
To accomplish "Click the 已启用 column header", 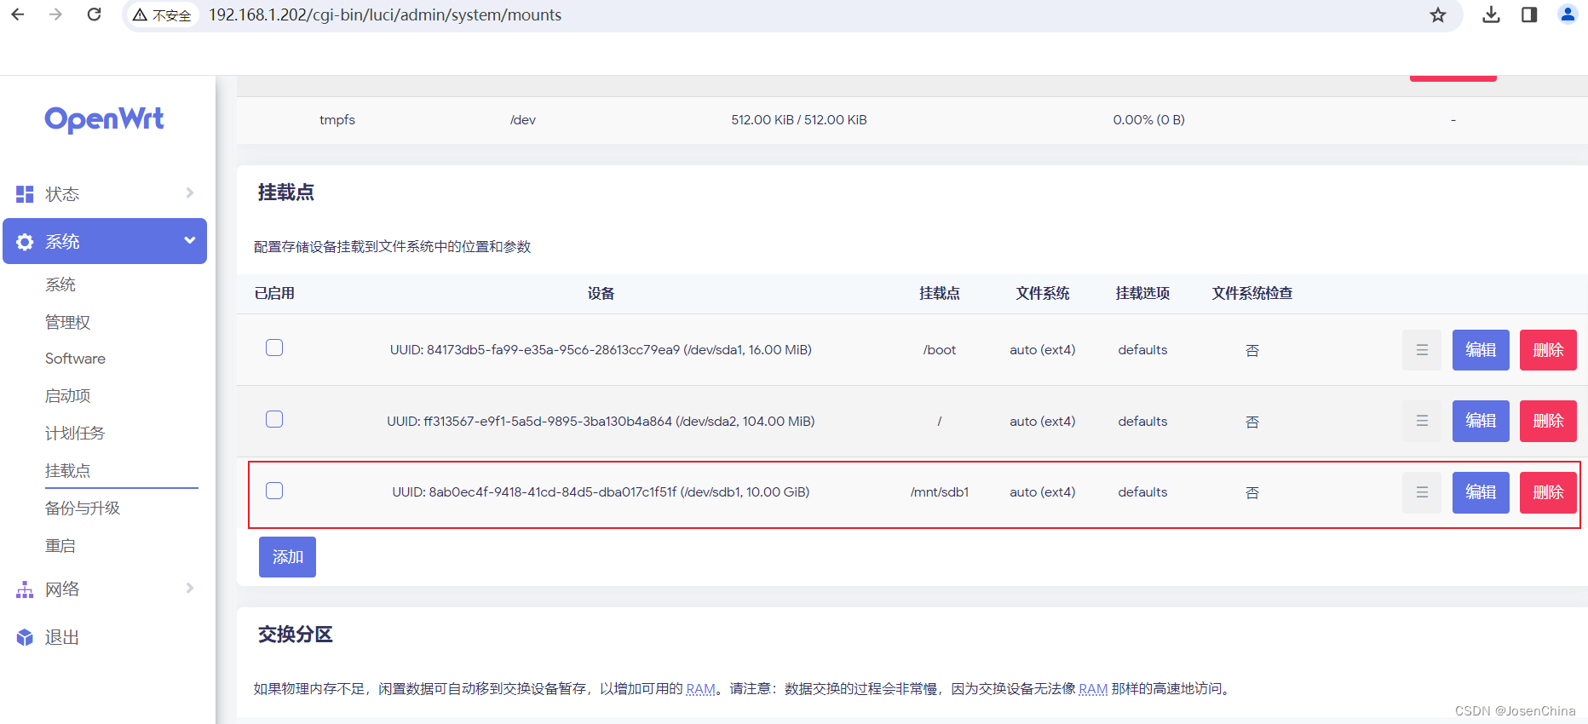I will pos(274,293).
